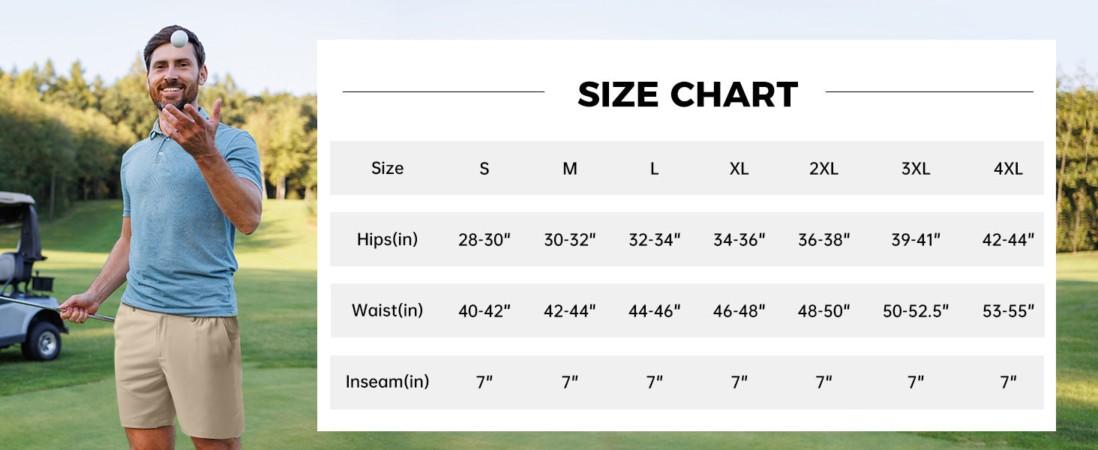Select the 4XL size column header

click(1008, 169)
